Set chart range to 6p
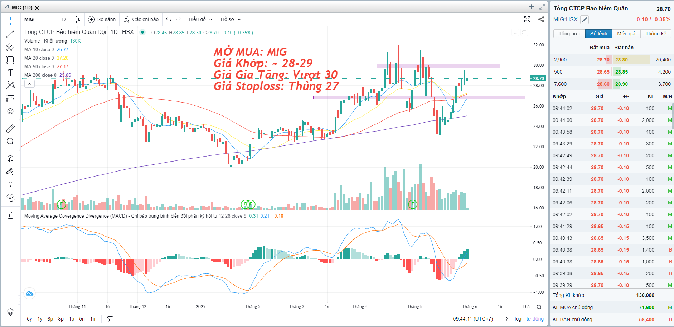The height and width of the screenshot is (327, 674). pos(50,319)
